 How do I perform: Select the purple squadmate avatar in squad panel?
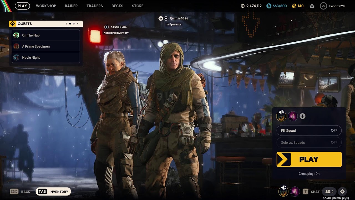click(293, 116)
